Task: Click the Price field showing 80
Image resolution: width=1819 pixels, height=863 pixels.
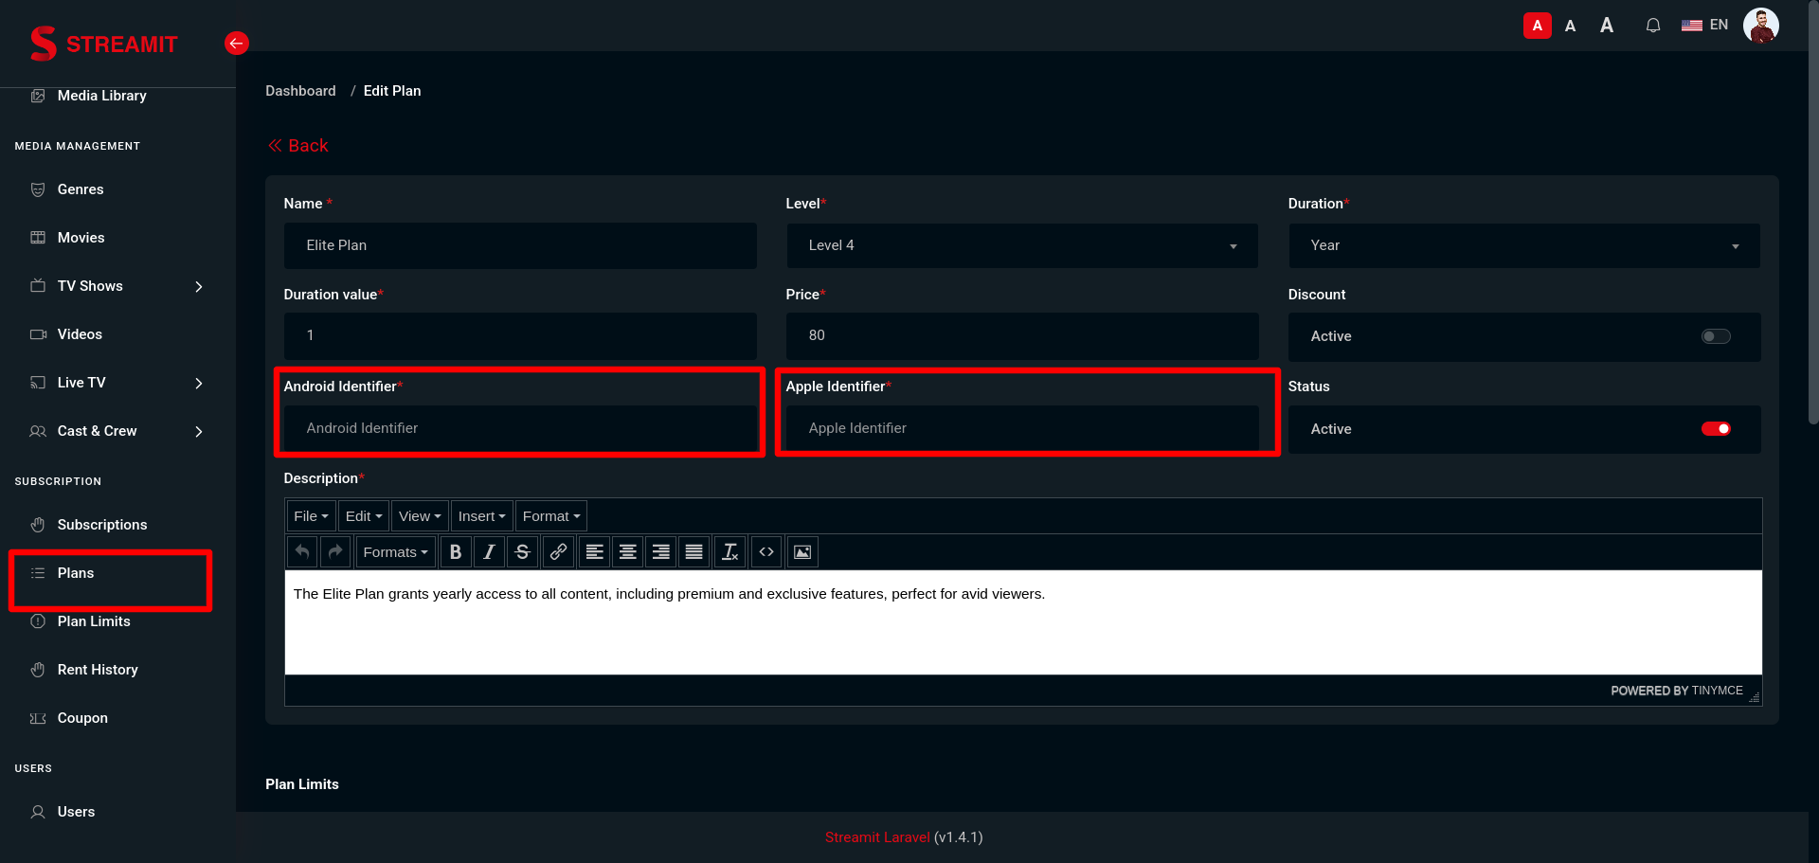Action: tap(1022, 335)
